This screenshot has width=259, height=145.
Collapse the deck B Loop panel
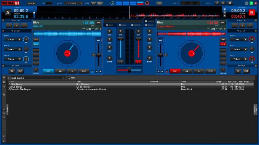click(256, 66)
